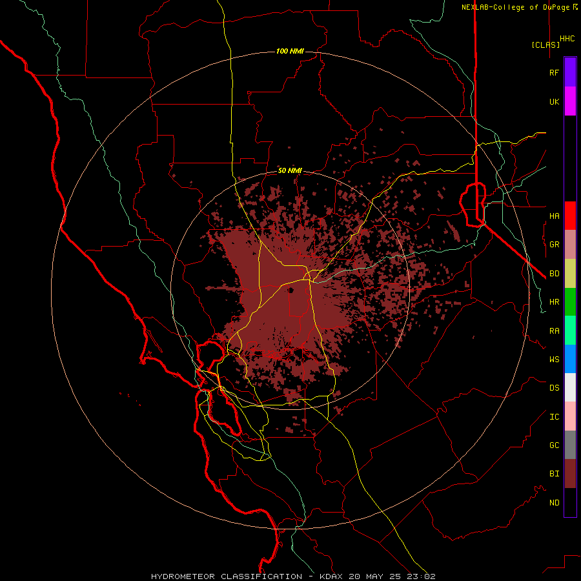Click the [CLAS] label
Viewport: 581px width, 581px height.
click(x=545, y=45)
